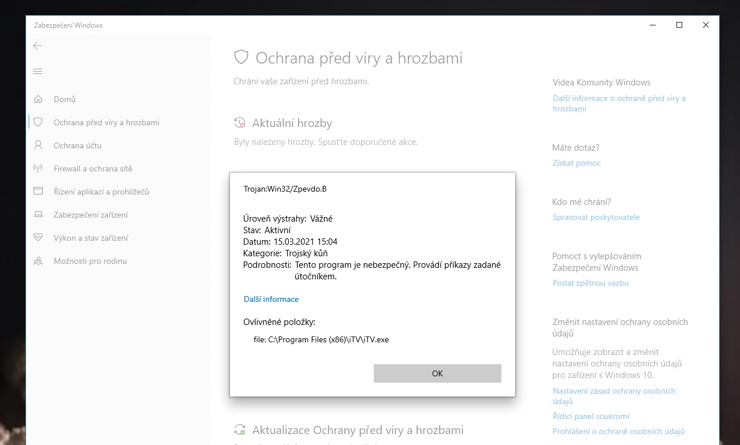Open Řídicí panel soukromí link
This screenshot has width=740, height=445.
[591, 416]
